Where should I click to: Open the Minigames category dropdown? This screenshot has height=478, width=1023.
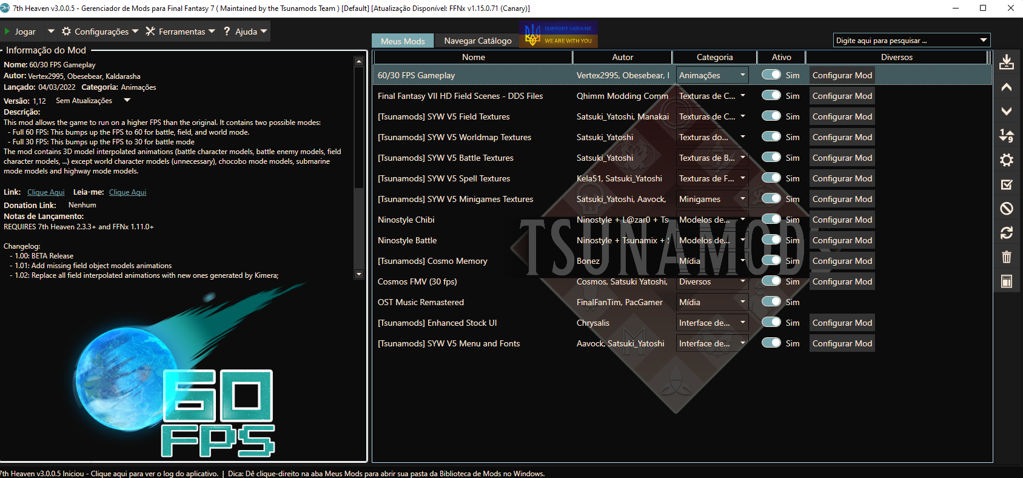[713, 199]
